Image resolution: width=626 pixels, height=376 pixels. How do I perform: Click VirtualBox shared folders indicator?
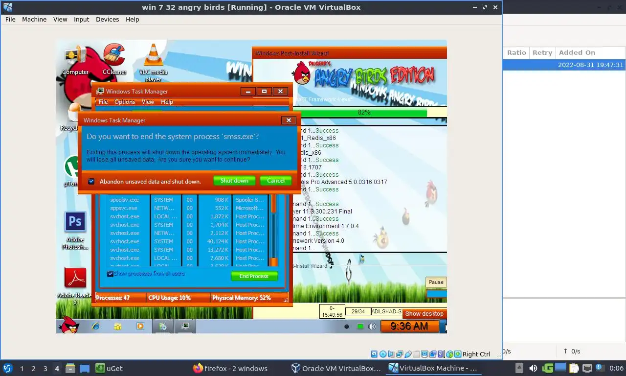coord(416,354)
